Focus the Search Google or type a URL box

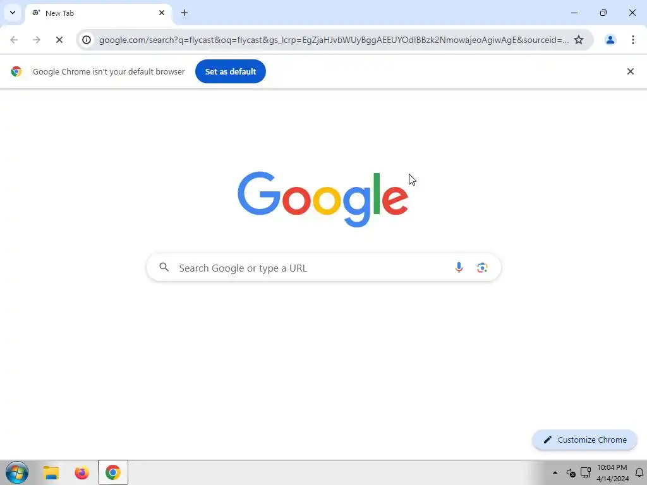pos(323,268)
